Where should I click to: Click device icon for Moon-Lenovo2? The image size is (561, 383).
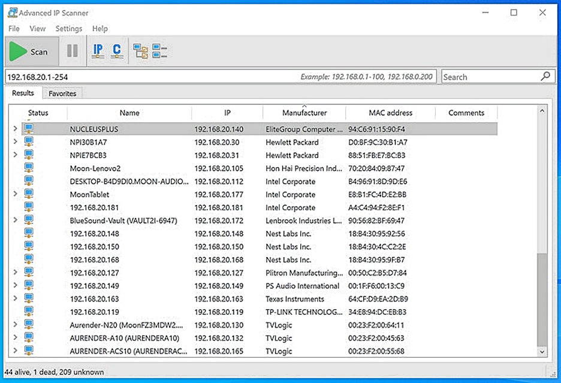click(x=29, y=168)
